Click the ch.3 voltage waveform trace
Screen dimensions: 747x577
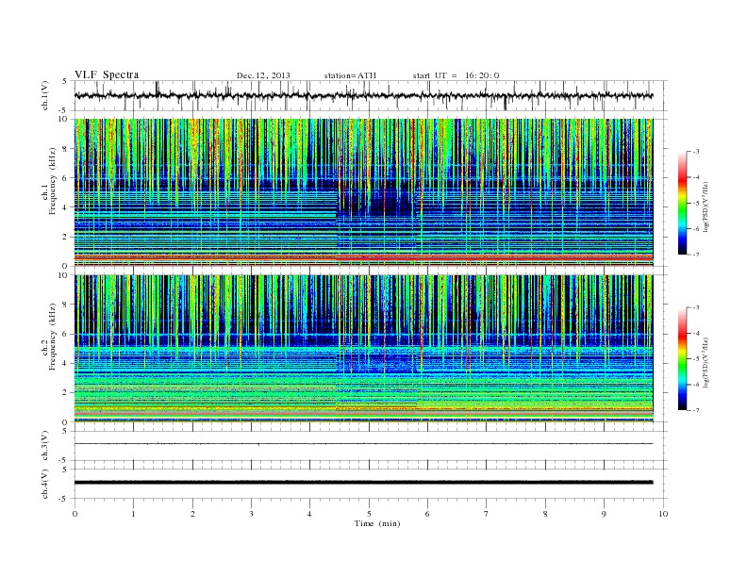coord(363,444)
